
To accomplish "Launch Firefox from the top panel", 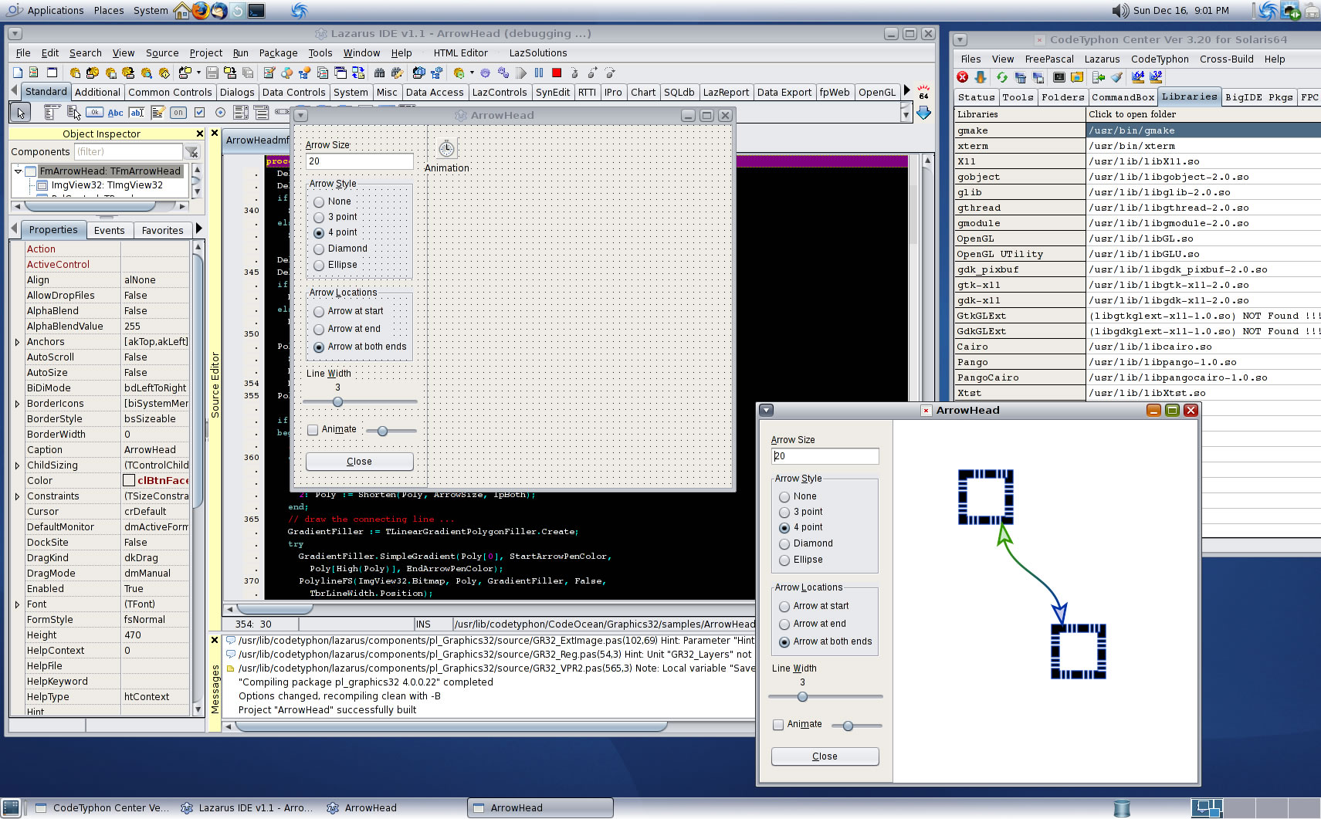I will 200,10.
